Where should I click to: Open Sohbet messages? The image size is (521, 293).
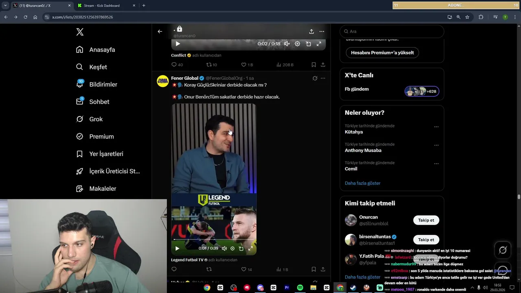[x=92, y=102]
